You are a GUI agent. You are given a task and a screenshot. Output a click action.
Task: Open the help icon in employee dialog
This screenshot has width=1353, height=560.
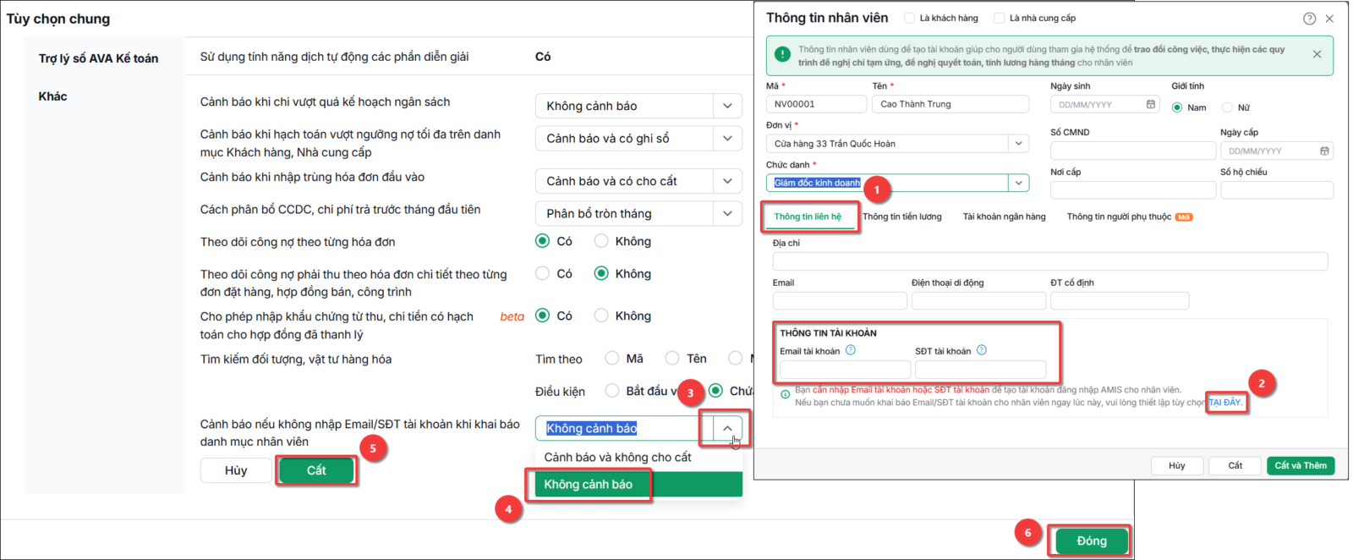coord(1309,19)
